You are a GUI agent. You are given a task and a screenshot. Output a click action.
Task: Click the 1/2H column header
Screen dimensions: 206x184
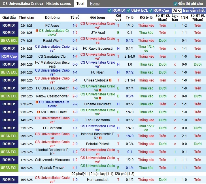coord(184,18)
